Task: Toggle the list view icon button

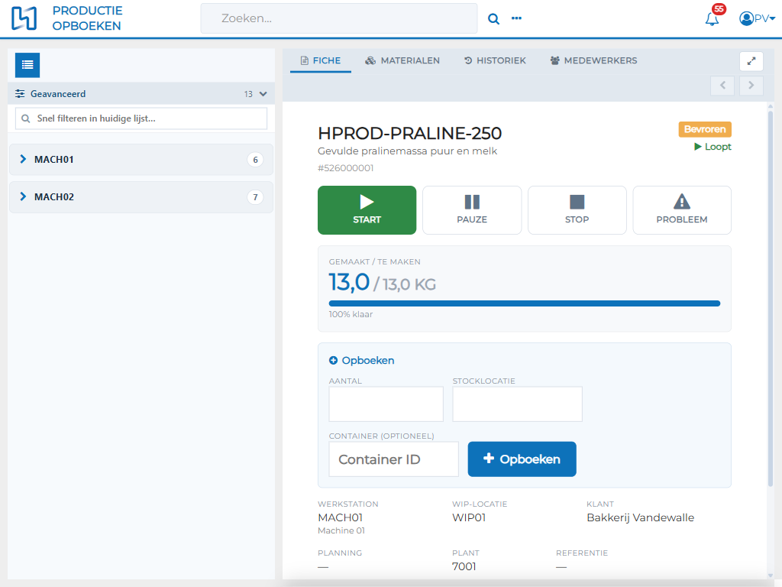Action: pyautogui.click(x=27, y=65)
